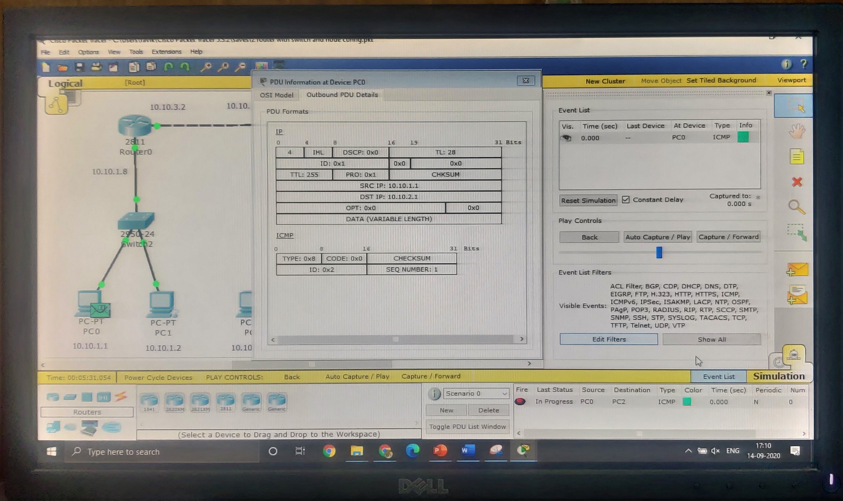Screen dimensions: 843x501
Task: Choose the red X Delete tool
Action: 797,182
